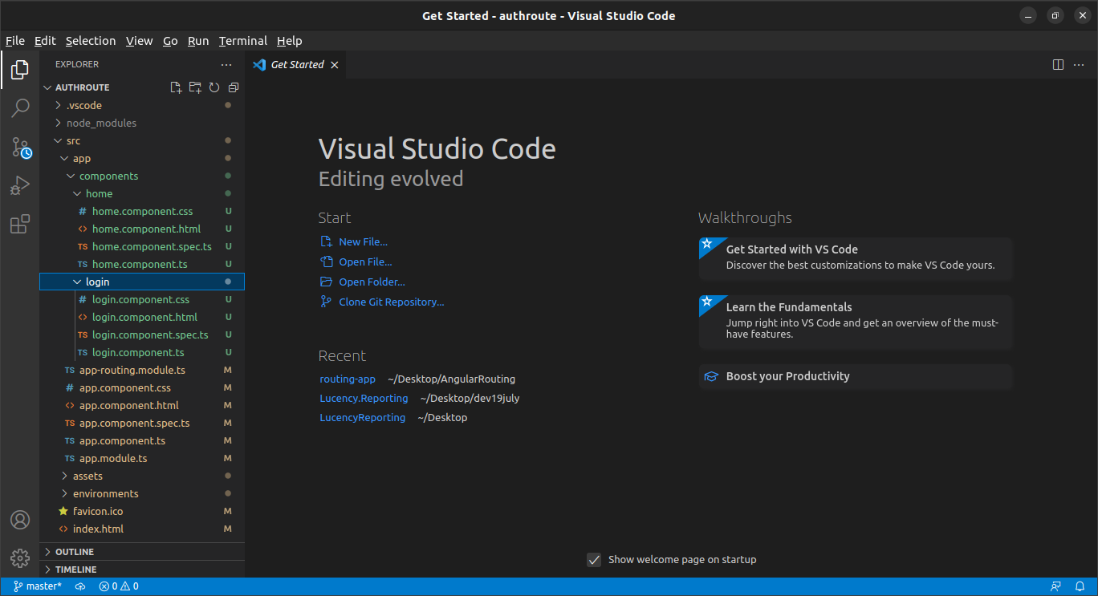1098x596 pixels.
Task: Open the Run menu
Action: tap(198, 41)
